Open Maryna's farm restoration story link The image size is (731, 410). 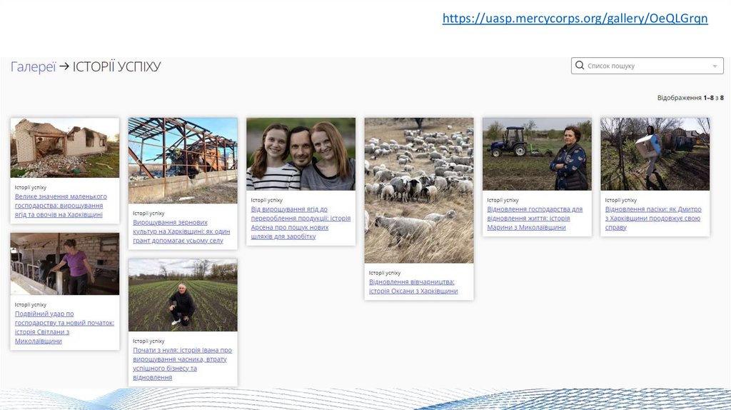535,219
